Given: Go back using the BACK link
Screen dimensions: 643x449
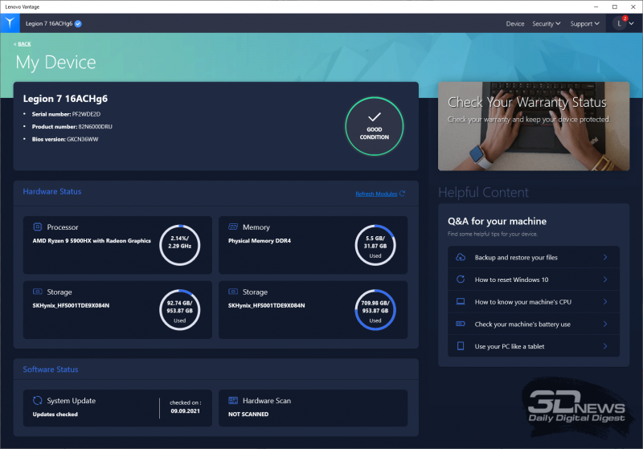Looking at the screenshot, I should click(23, 44).
